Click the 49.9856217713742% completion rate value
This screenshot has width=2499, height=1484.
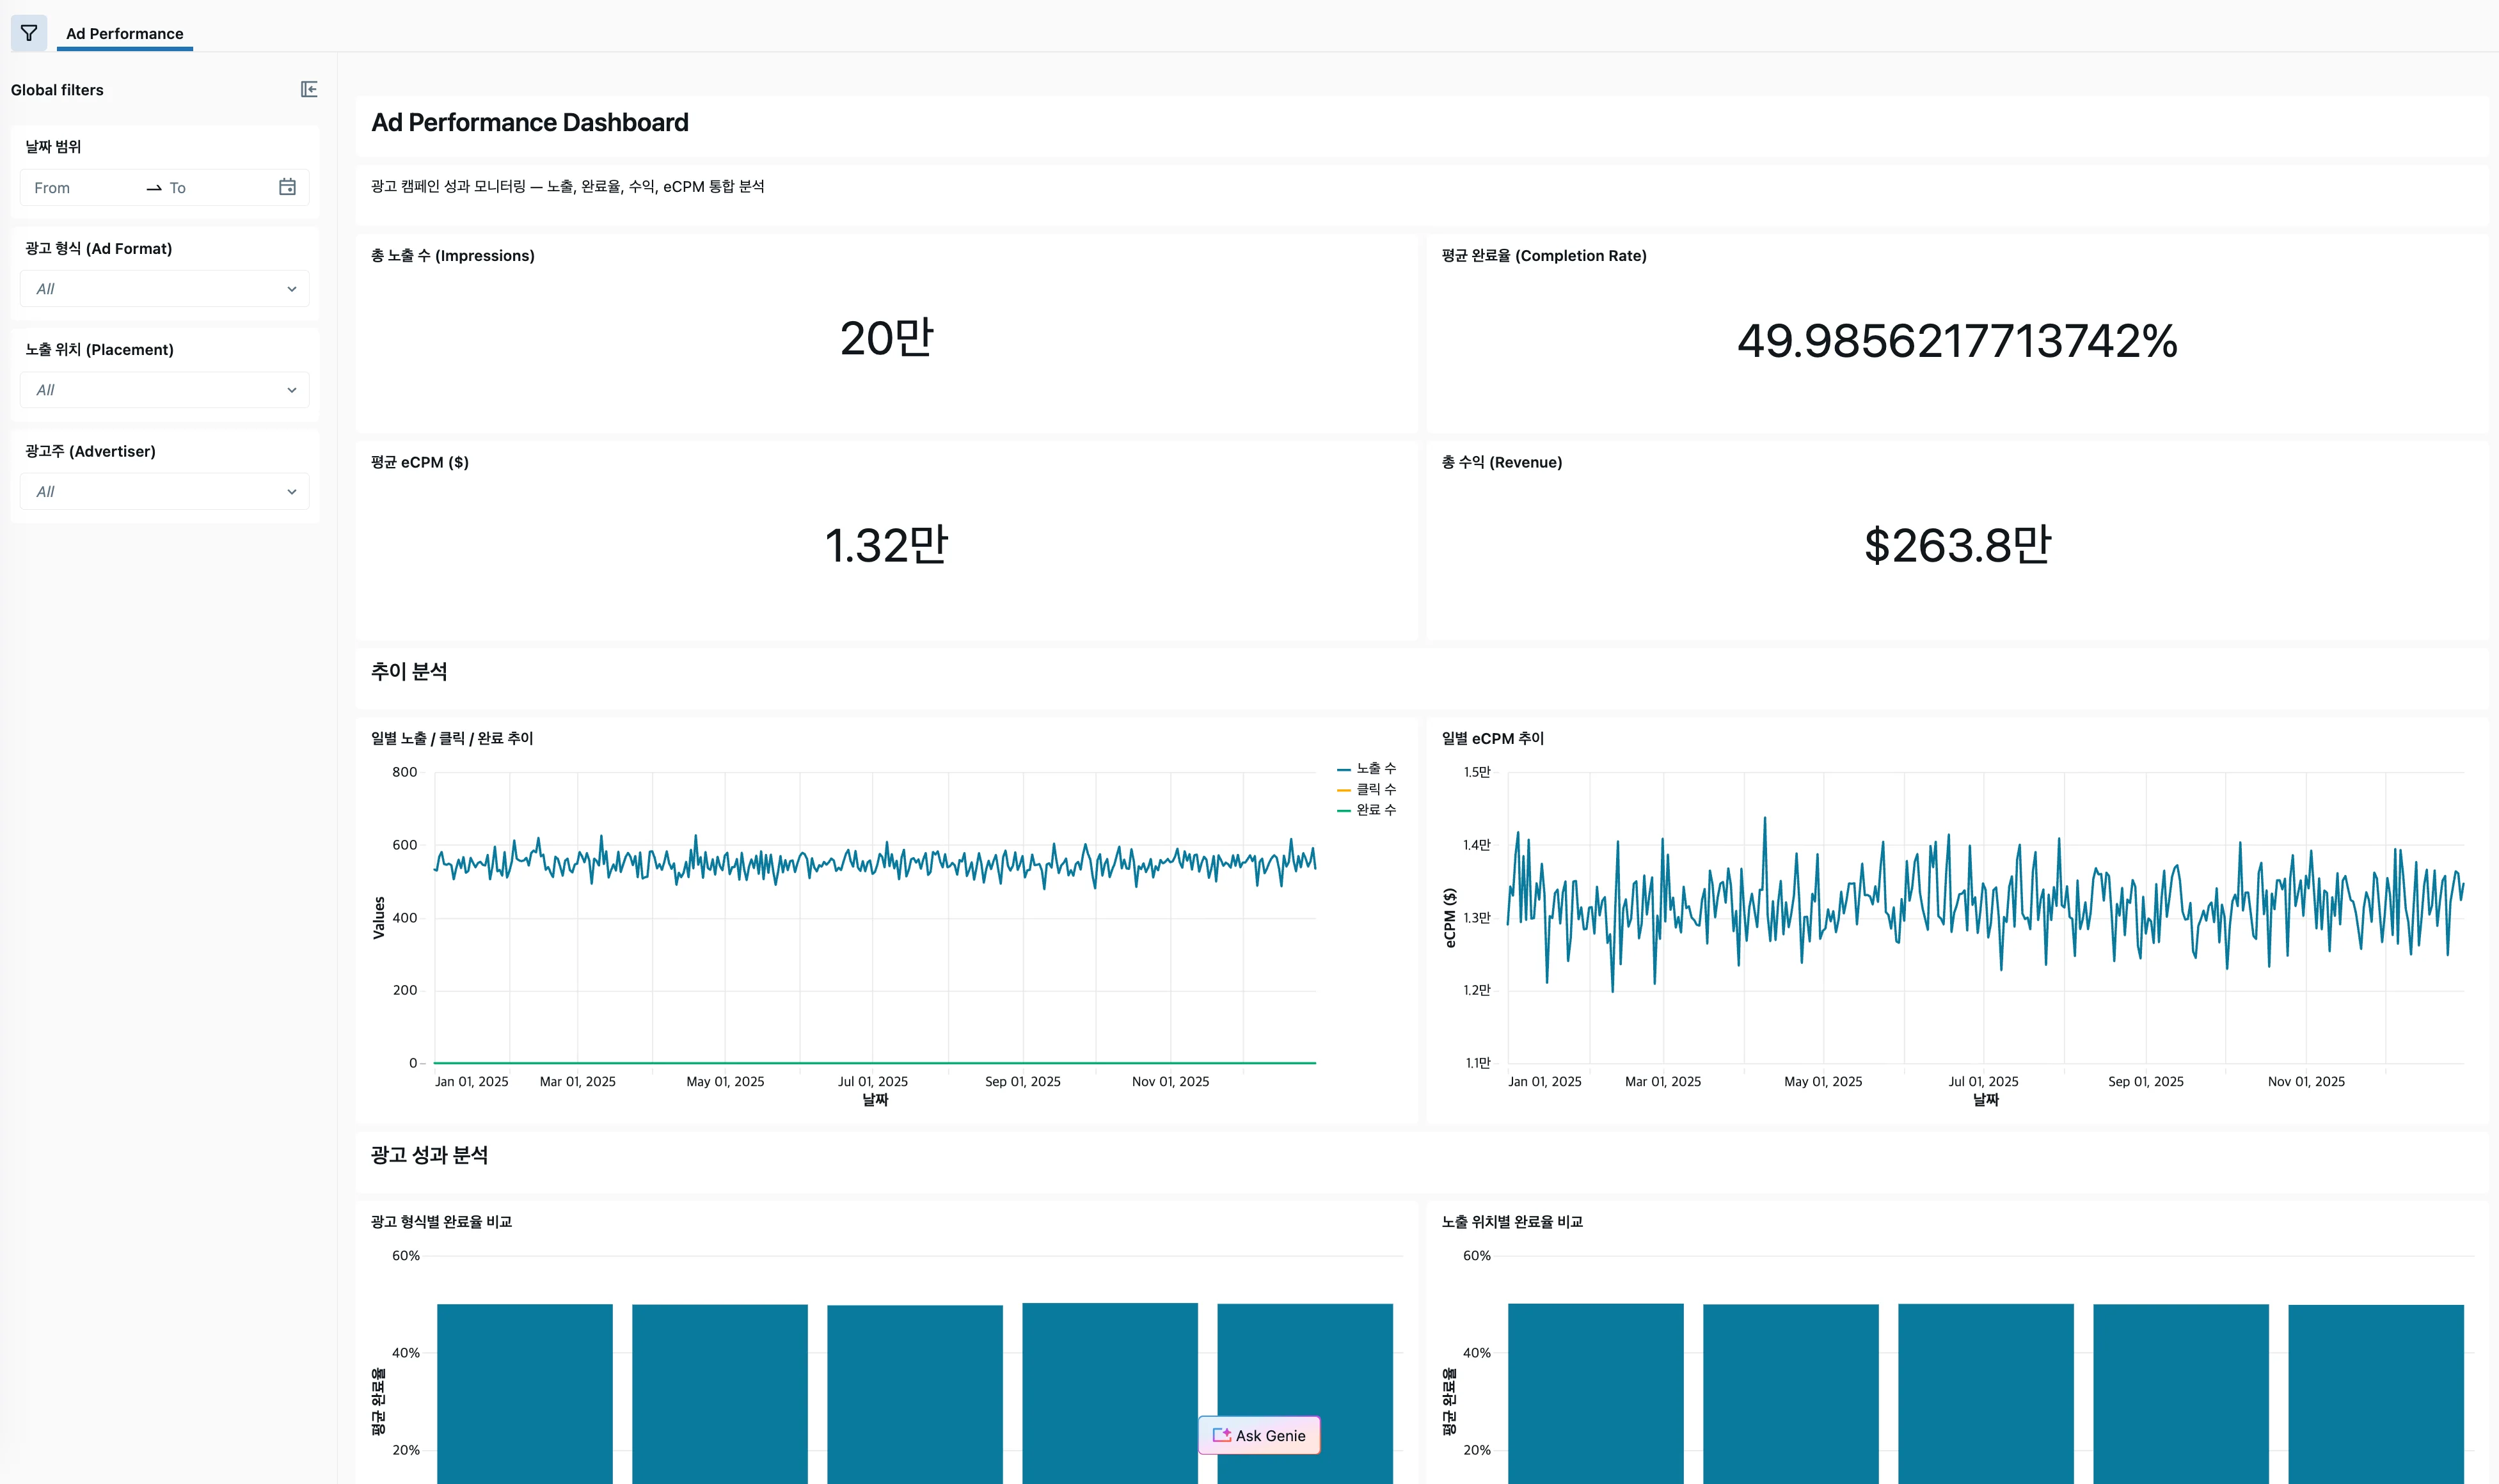point(1957,341)
